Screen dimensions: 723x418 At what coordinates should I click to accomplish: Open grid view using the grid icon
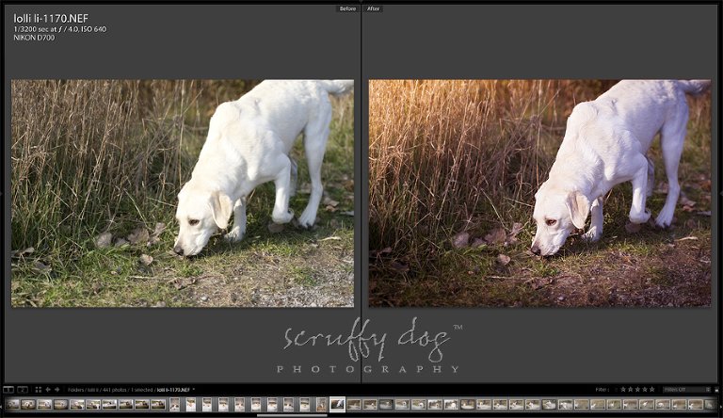[x=37, y=389]
